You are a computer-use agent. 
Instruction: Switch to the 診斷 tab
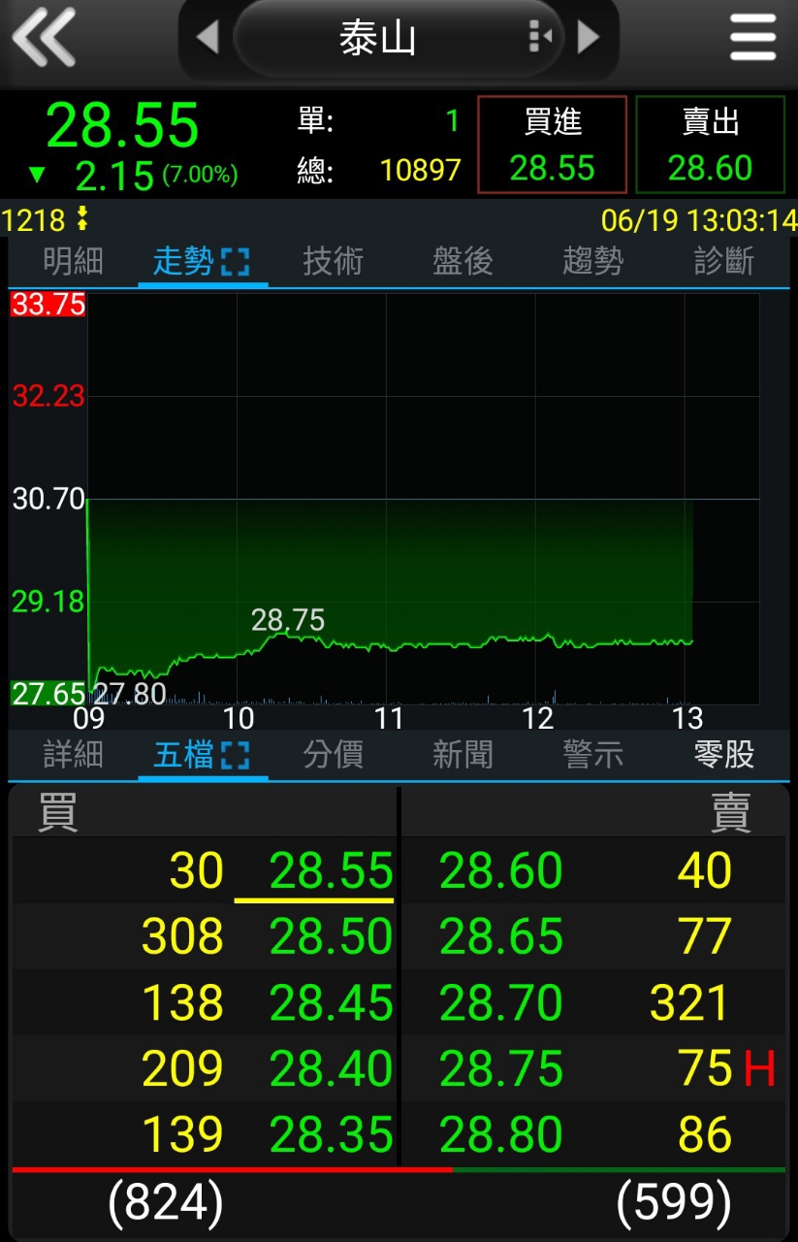(x=724, y=262)
